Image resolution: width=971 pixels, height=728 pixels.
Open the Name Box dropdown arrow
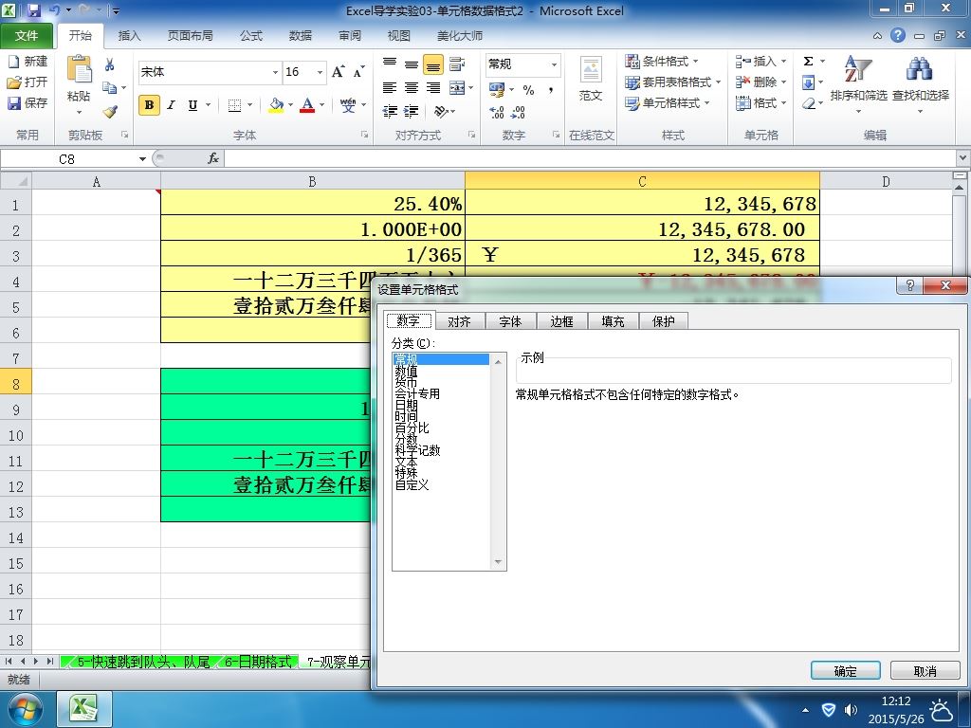[142, 159]
